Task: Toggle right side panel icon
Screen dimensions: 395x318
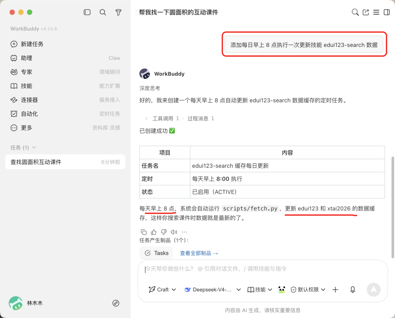Action: click(387, 12)
